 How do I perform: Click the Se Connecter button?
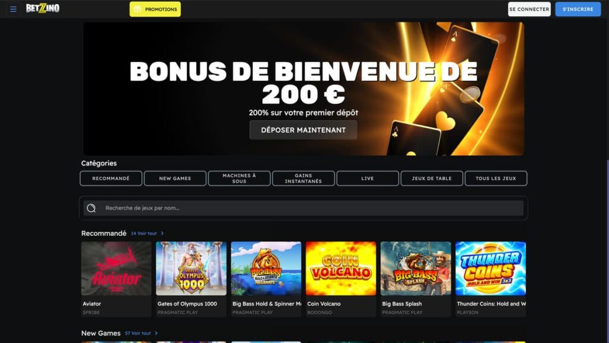[529, 10]
